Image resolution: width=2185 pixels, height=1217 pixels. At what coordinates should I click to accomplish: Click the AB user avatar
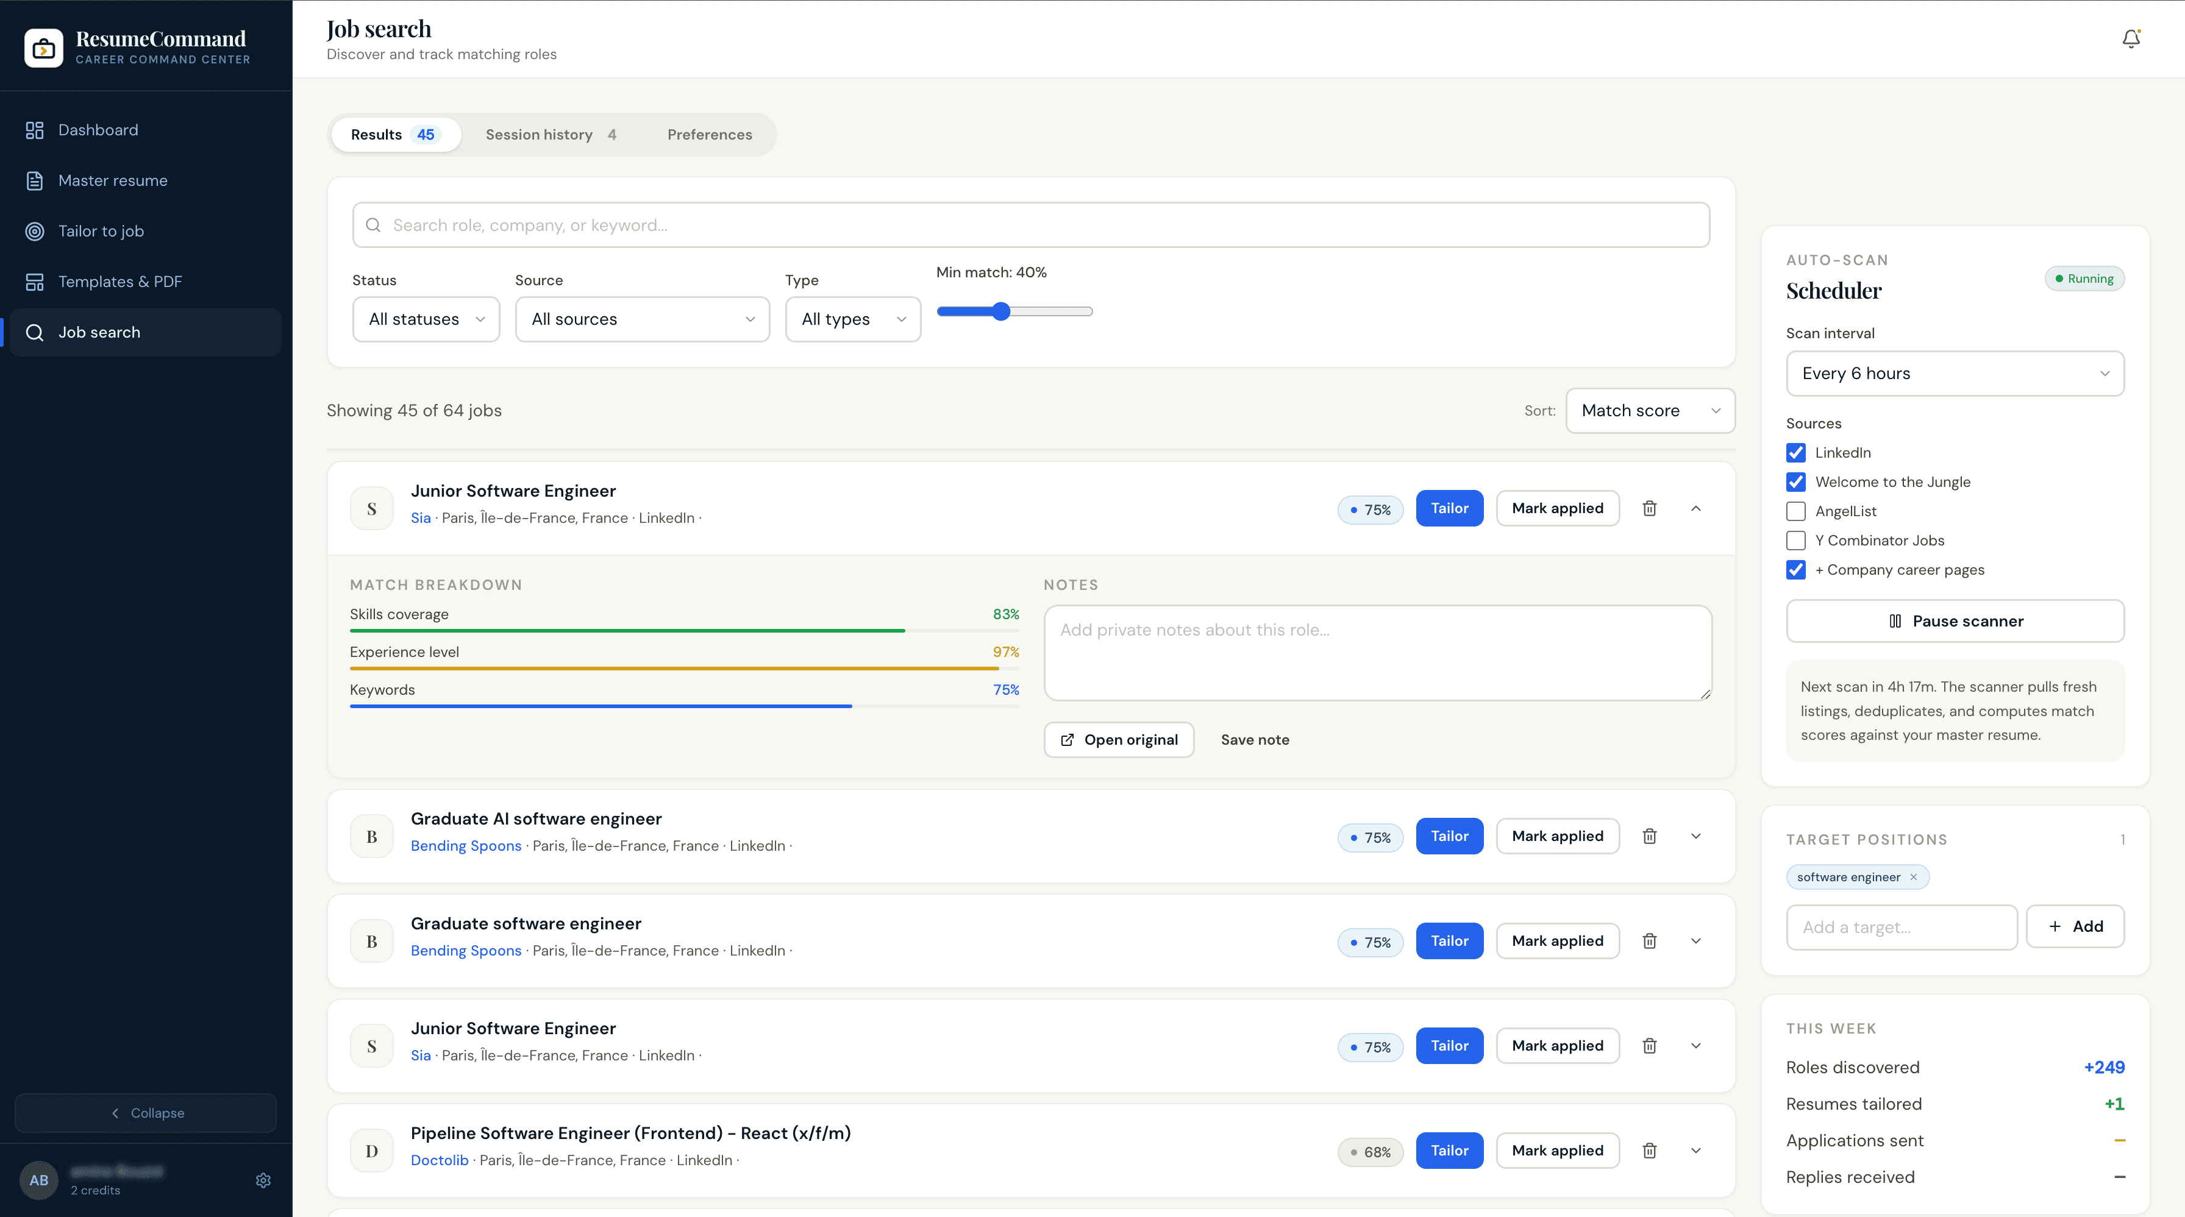coord(39,1180)
